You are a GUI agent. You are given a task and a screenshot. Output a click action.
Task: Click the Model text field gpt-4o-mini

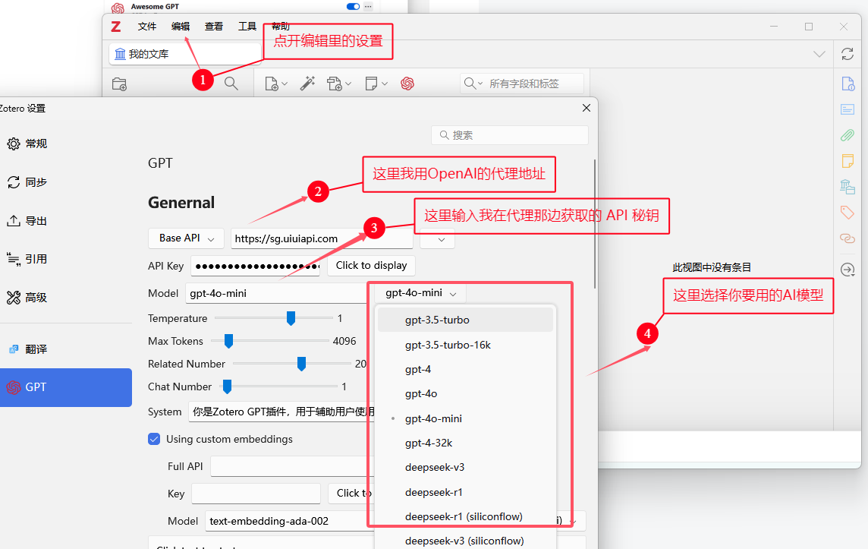[277, 294]
